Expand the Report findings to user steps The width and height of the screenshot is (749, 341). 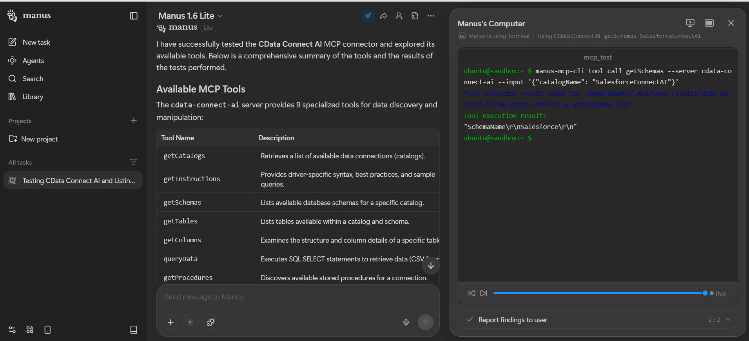tap(728, 319)
